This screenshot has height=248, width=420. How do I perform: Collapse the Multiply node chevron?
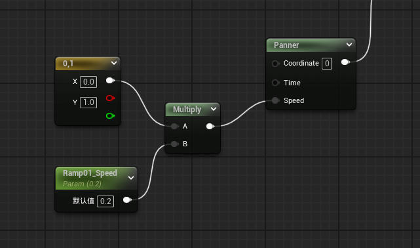(214, 109)
